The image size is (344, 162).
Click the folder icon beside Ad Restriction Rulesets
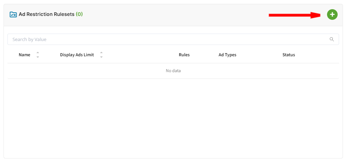coord(13,15)
